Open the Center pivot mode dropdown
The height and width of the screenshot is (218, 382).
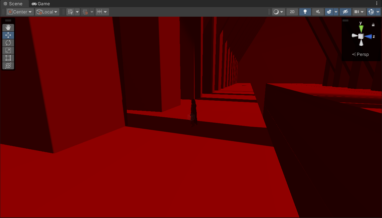20,12
